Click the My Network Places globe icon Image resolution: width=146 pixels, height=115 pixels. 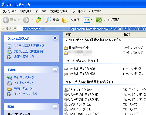(x=9, y=78)
